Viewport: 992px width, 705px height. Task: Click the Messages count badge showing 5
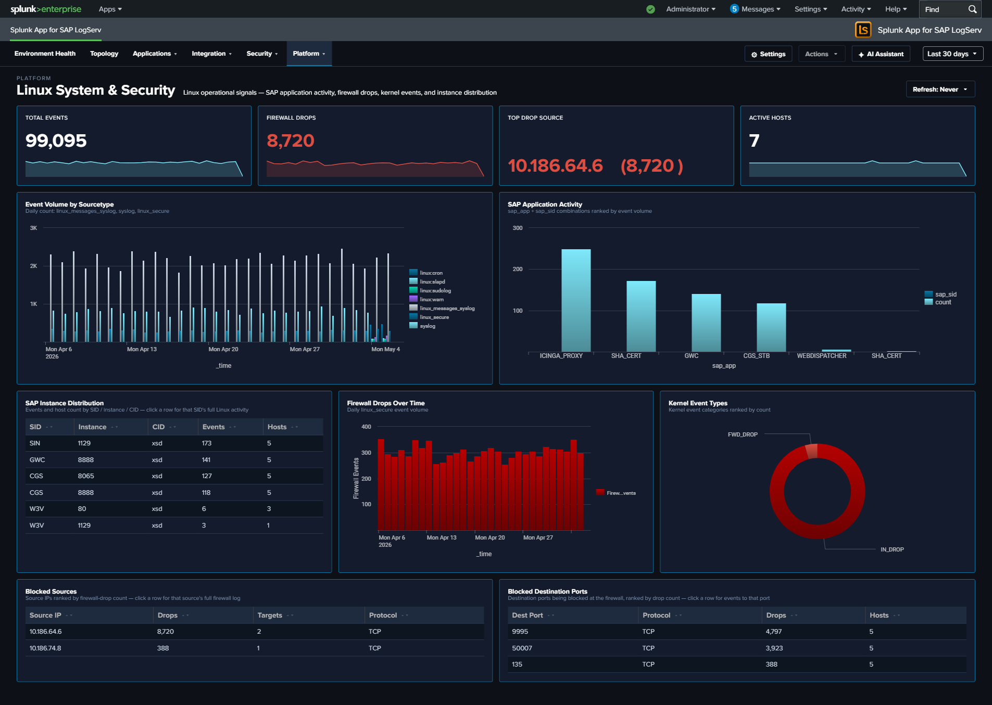coord(734,9)
